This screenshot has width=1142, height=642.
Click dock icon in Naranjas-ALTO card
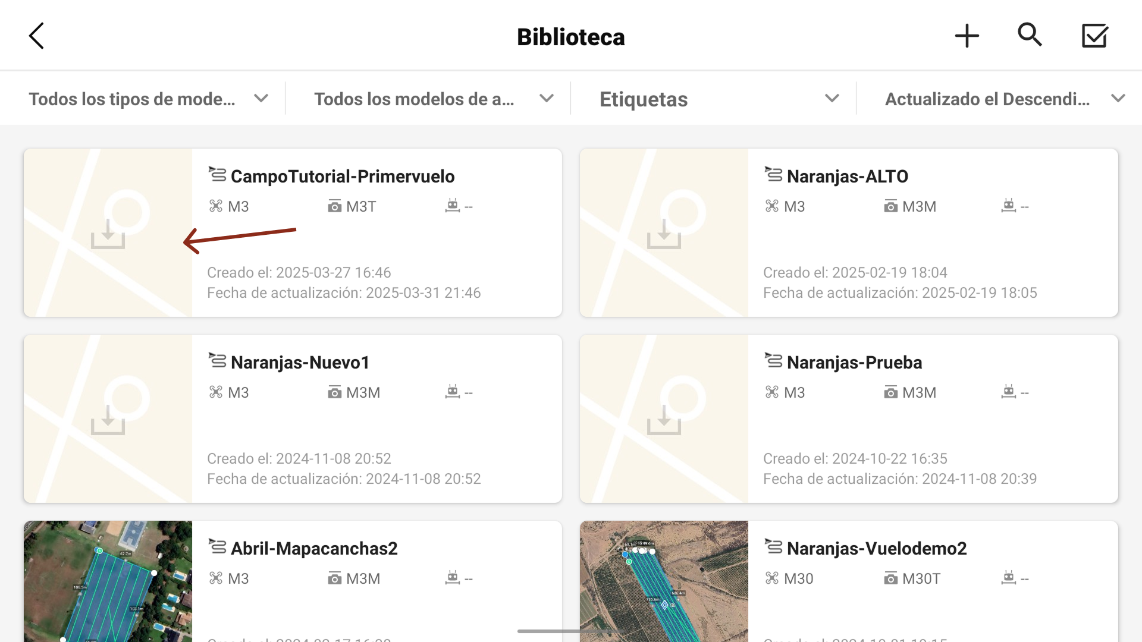1009,206
